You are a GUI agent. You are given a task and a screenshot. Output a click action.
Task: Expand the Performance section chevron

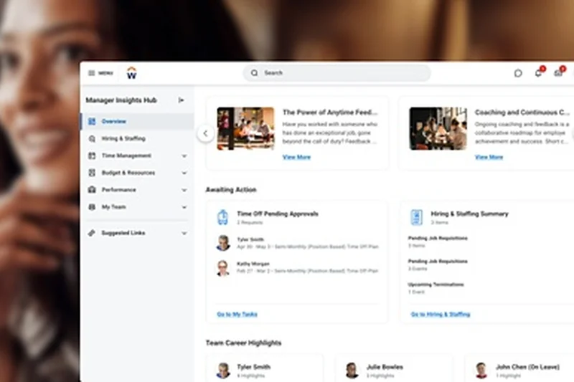pyautogui.click(x=184, y=190)
